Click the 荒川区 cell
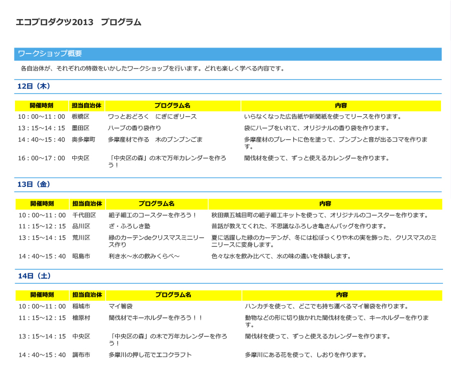 tap(81, 238)
